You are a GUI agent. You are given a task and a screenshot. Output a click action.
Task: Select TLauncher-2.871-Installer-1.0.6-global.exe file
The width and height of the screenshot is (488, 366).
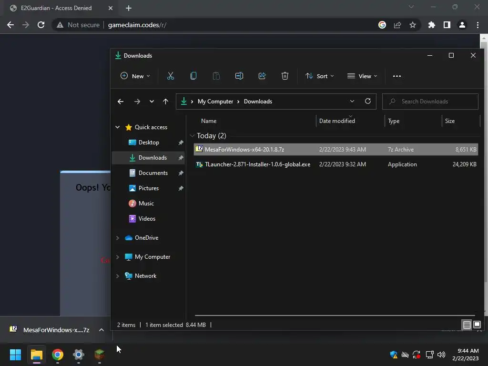(335, 164)
